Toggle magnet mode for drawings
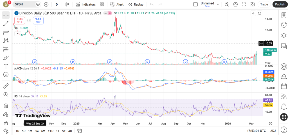Screen dimensions: 288x135 6,106
